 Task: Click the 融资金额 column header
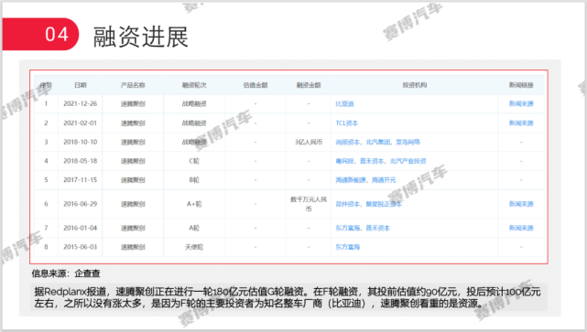click(309, 85)
